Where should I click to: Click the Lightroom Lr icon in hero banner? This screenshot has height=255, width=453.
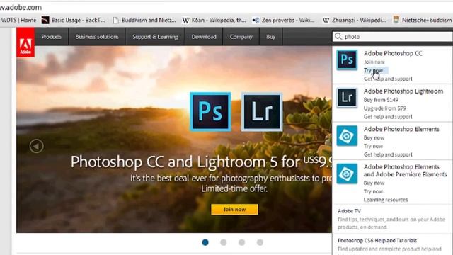[x=262, y=112]
